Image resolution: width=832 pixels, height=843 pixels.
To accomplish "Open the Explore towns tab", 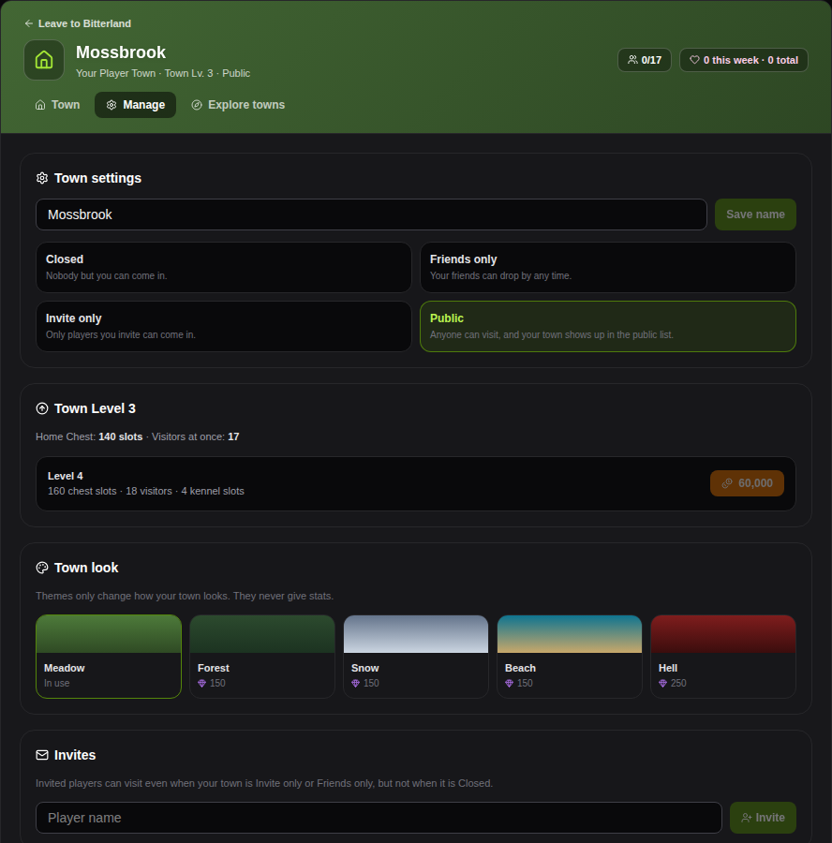I will (238, 105).
